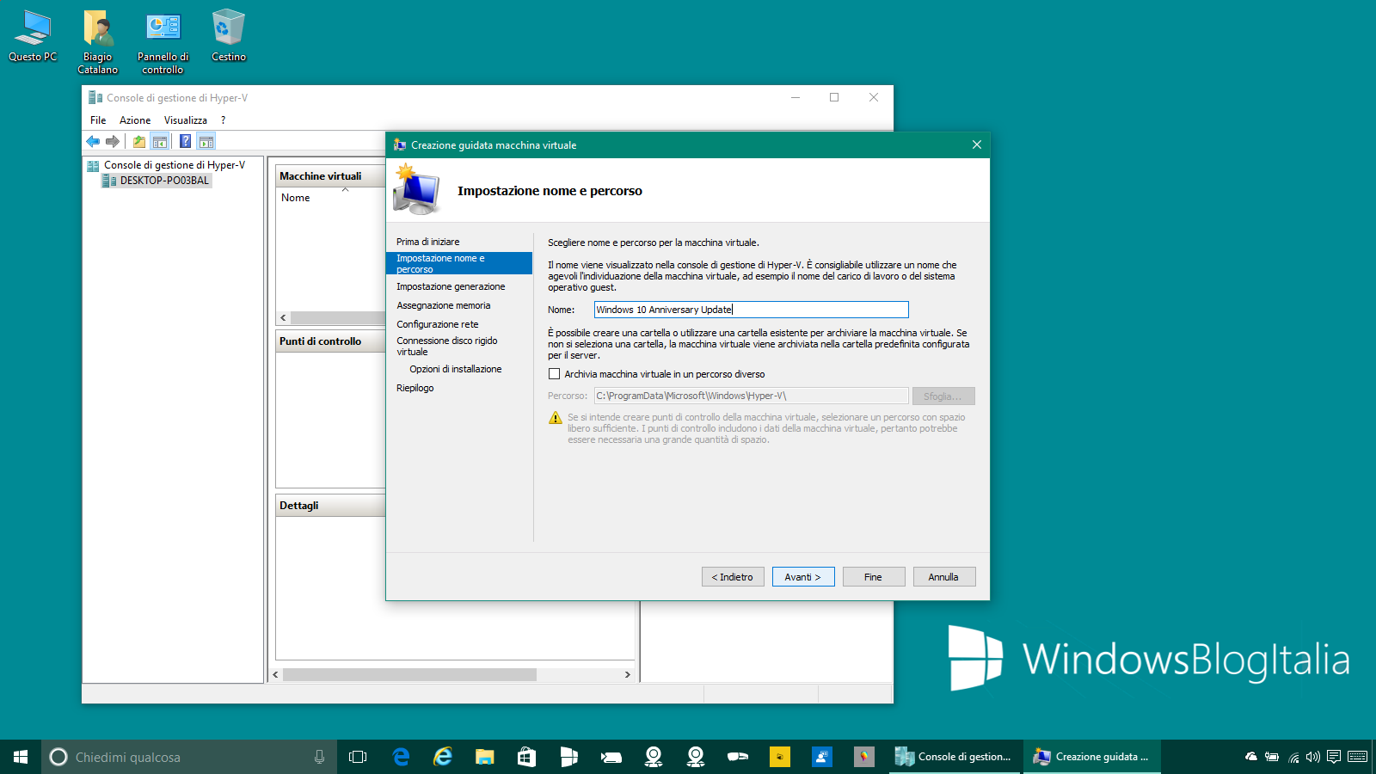The width and height of the screenshot is (1376, 774).
Task: Toggle the show/hide action pane icon
Action: click(206, 142)
